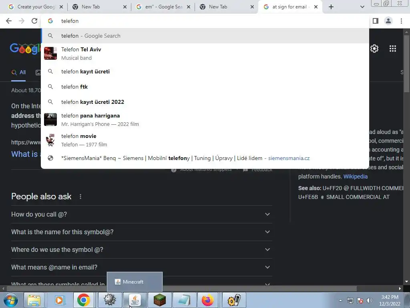
Task: Open Windows Start orb
Action: point(10,300)
